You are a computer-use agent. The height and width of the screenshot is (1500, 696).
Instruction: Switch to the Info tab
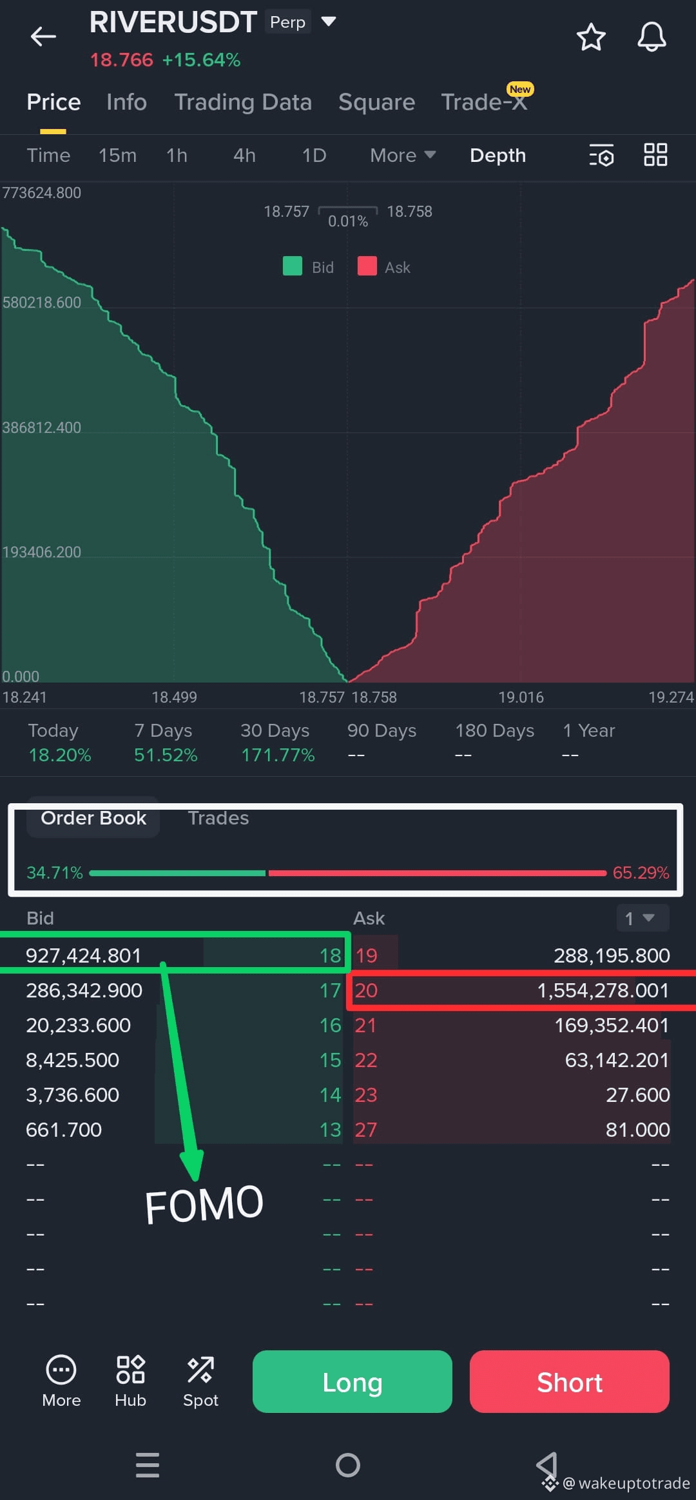coord(126,102)
